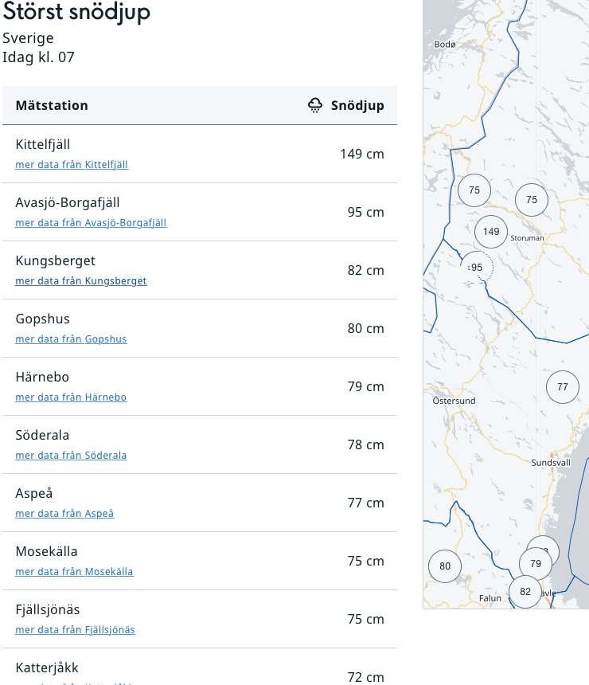The height and width of the screenshot is (685, 589).
Task: Open mer data från Mosekälla link
Action: [74, 572]
